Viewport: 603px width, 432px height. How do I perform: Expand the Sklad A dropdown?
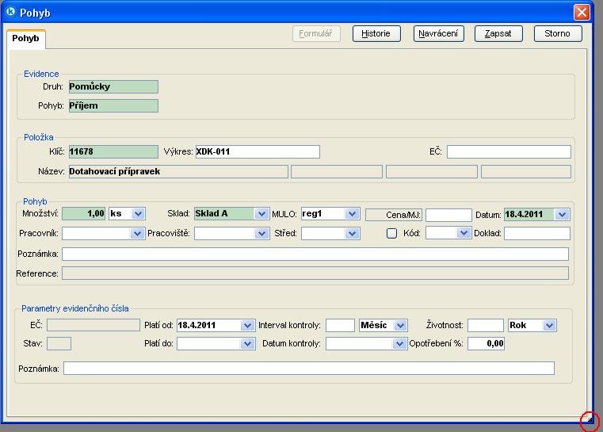[x=261, y=213]
